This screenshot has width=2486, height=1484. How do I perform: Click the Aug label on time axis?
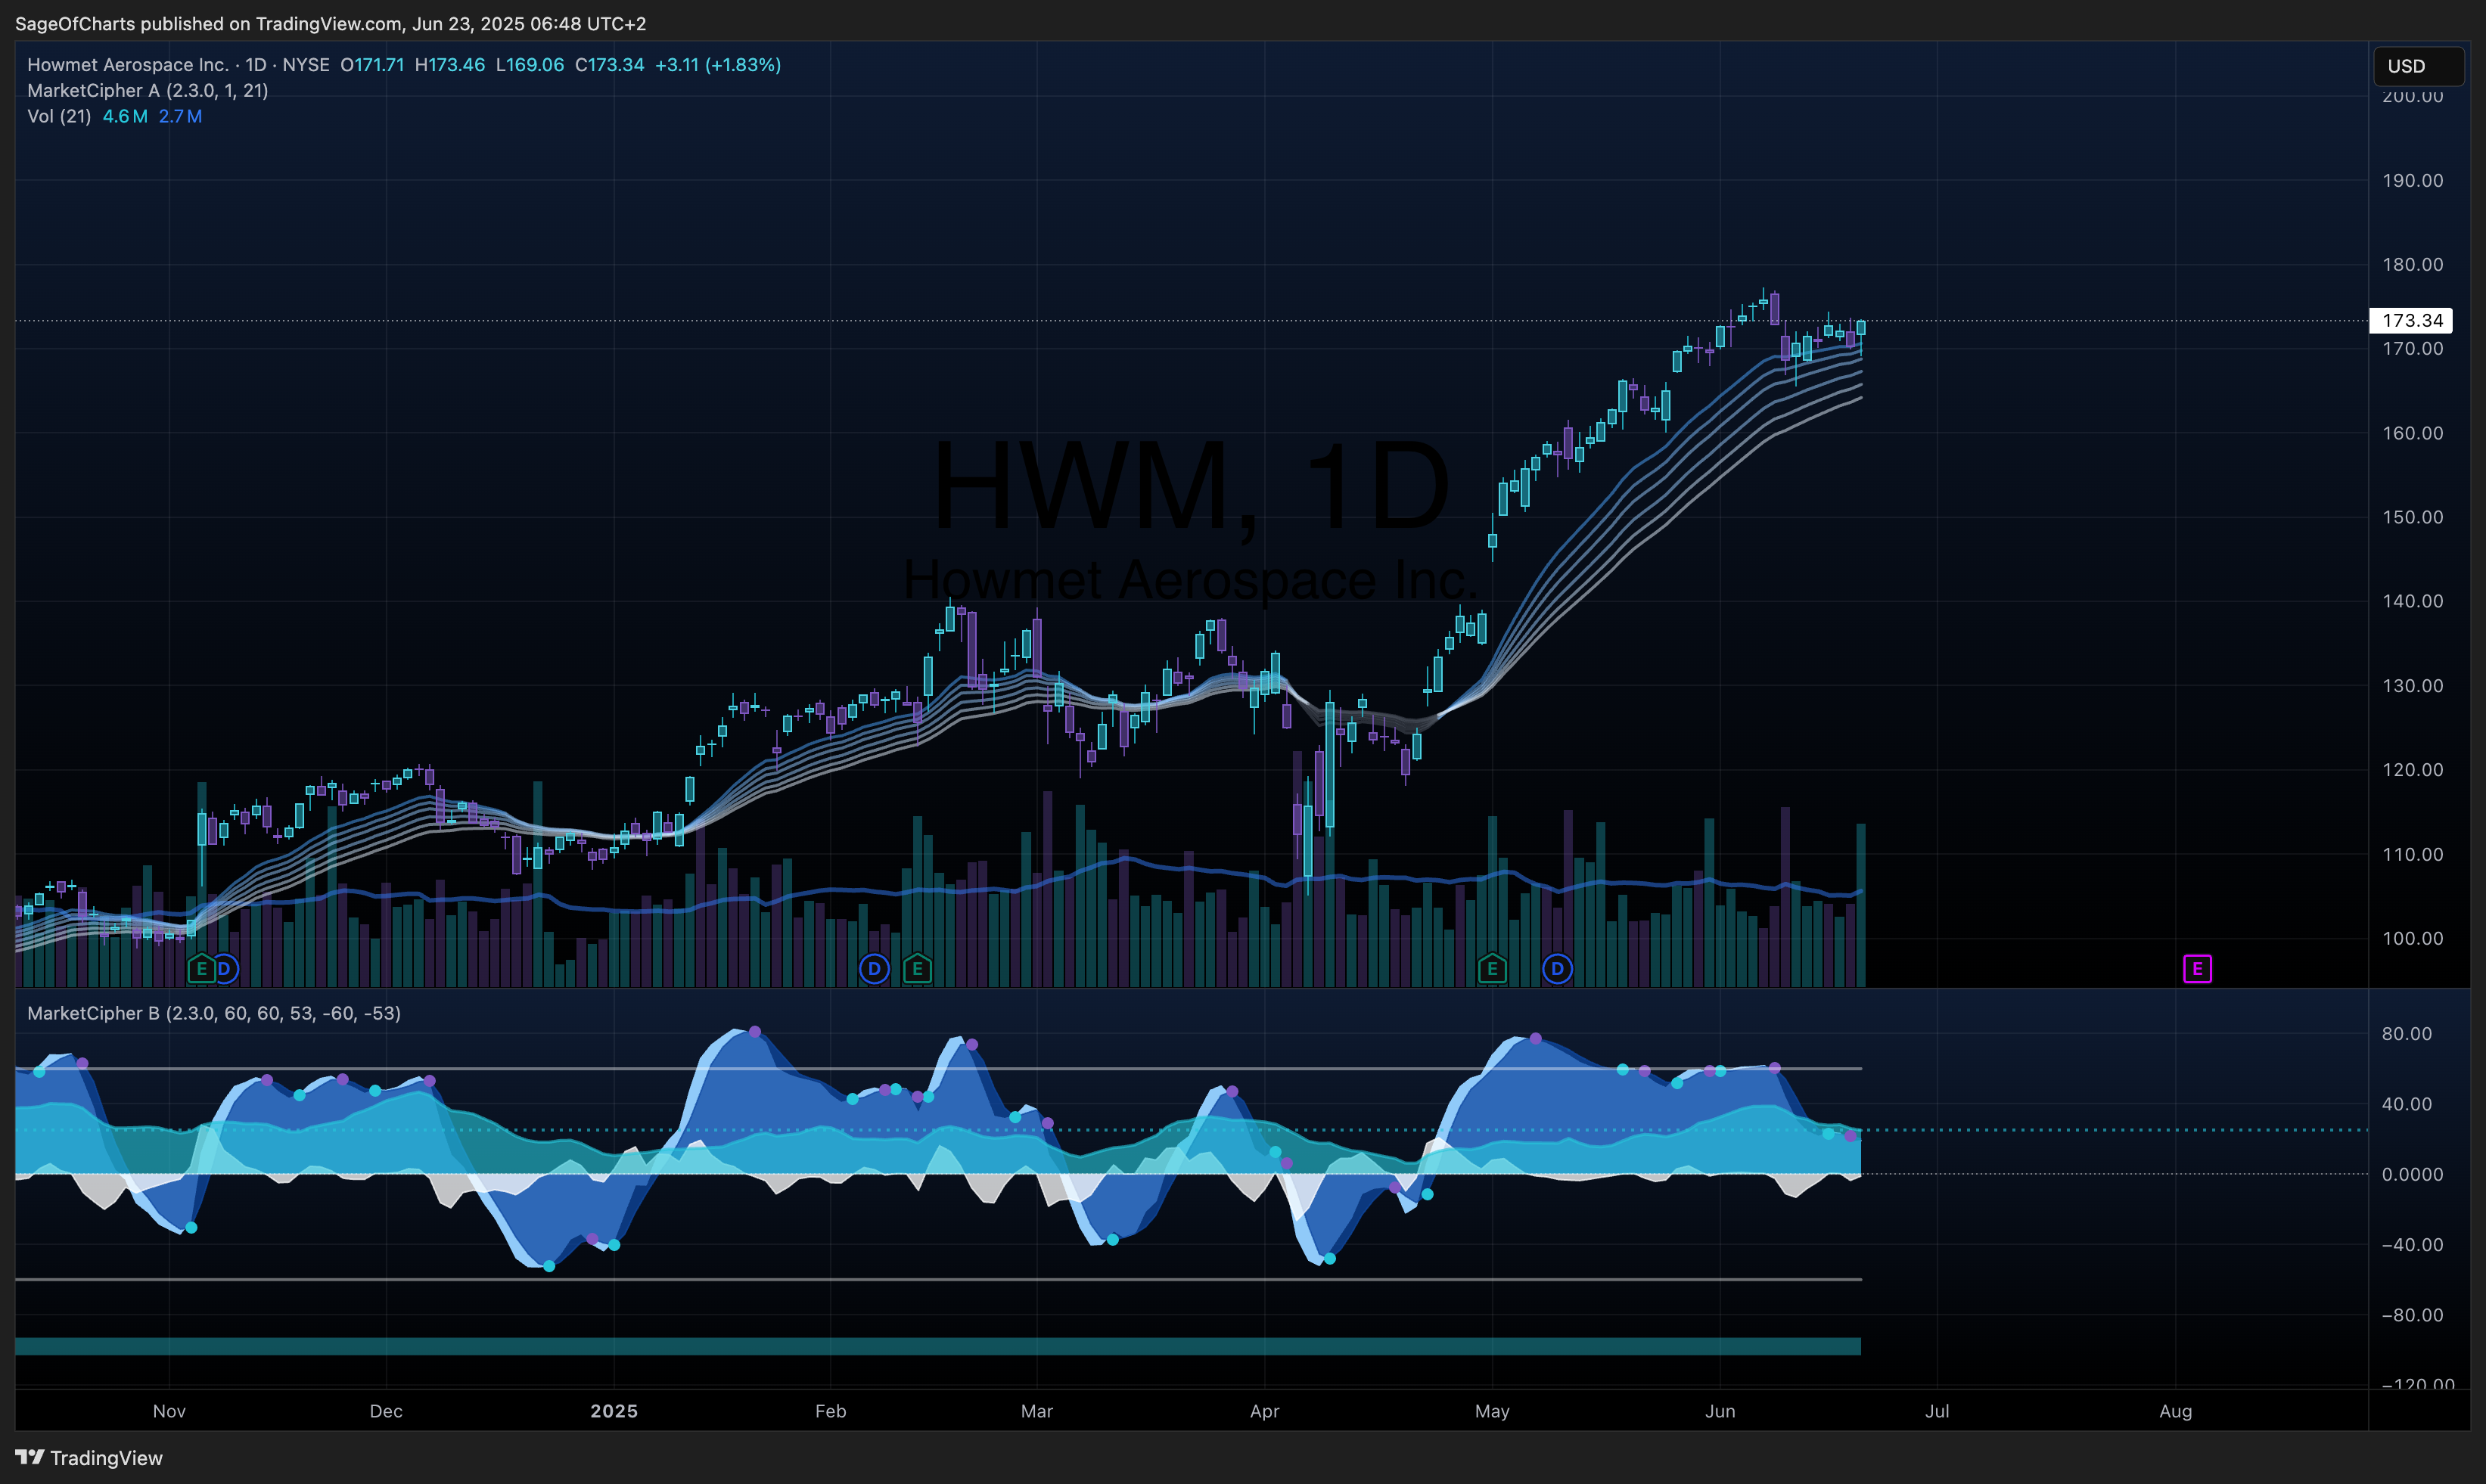(x=2176, y=1412)
